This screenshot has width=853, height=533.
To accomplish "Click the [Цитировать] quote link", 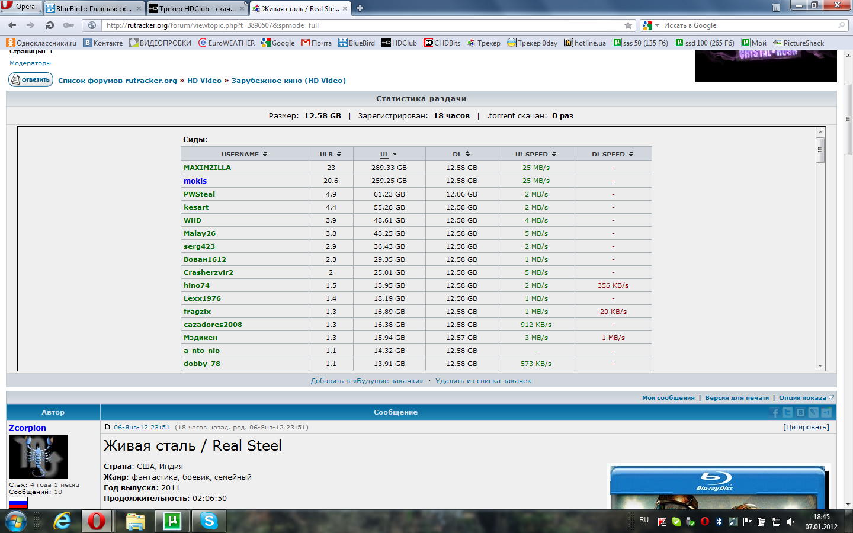I will pos(806,427).
